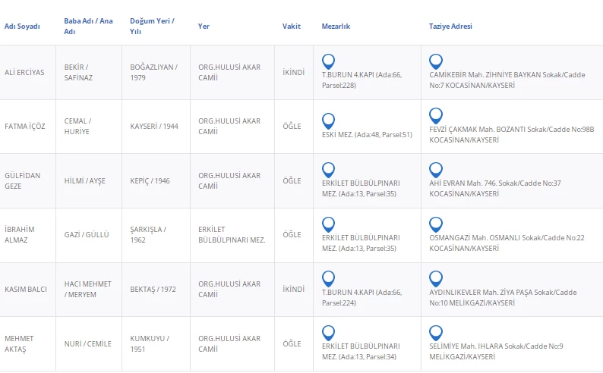Screen dimensions: 603x373
Task: Select the Mezarlık column header
Action: click(x=336, y=27)
